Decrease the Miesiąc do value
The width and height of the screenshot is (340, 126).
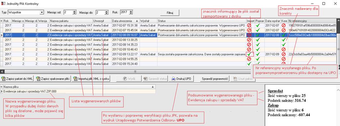[107, 14]
